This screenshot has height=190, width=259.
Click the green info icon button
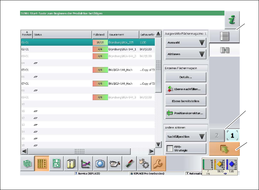click(x=232, y=21)
